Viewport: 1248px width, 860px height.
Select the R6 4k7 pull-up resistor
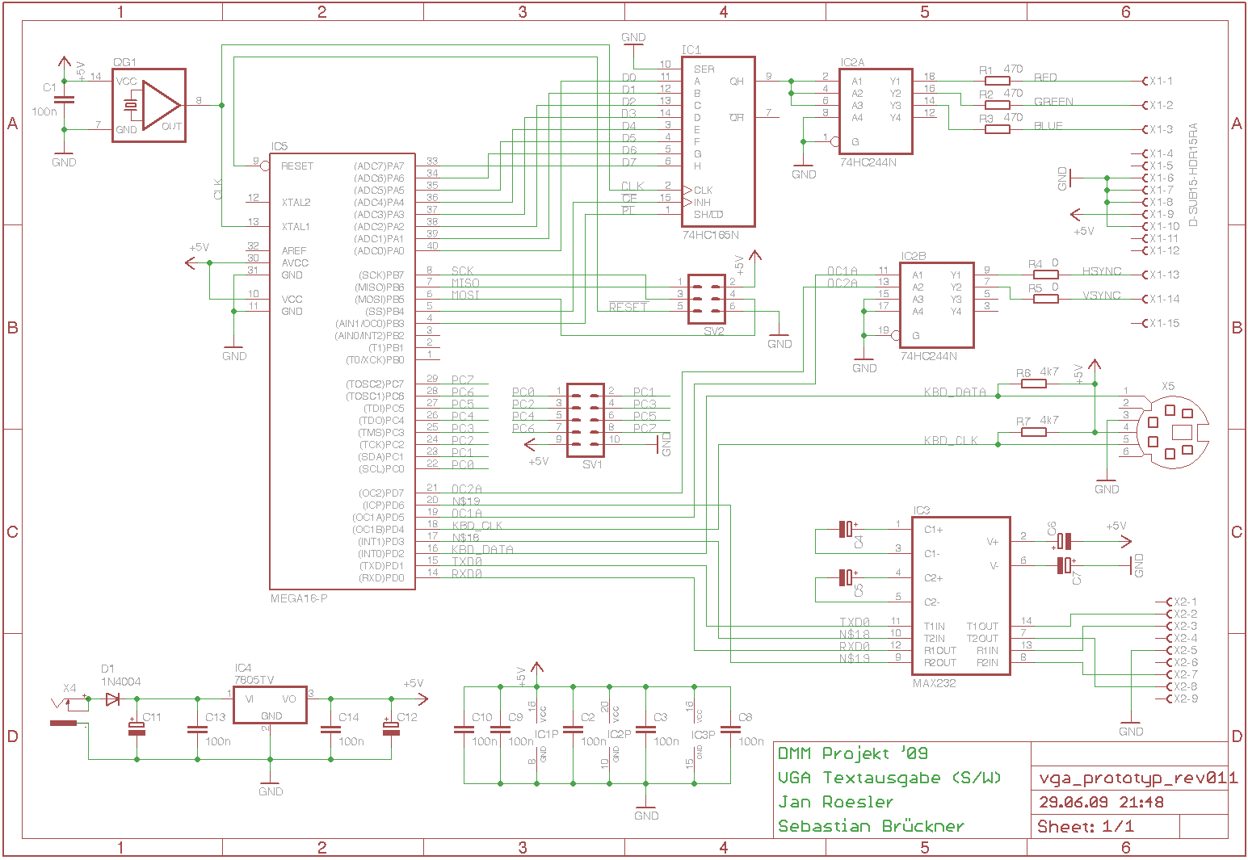point(1034,384)
